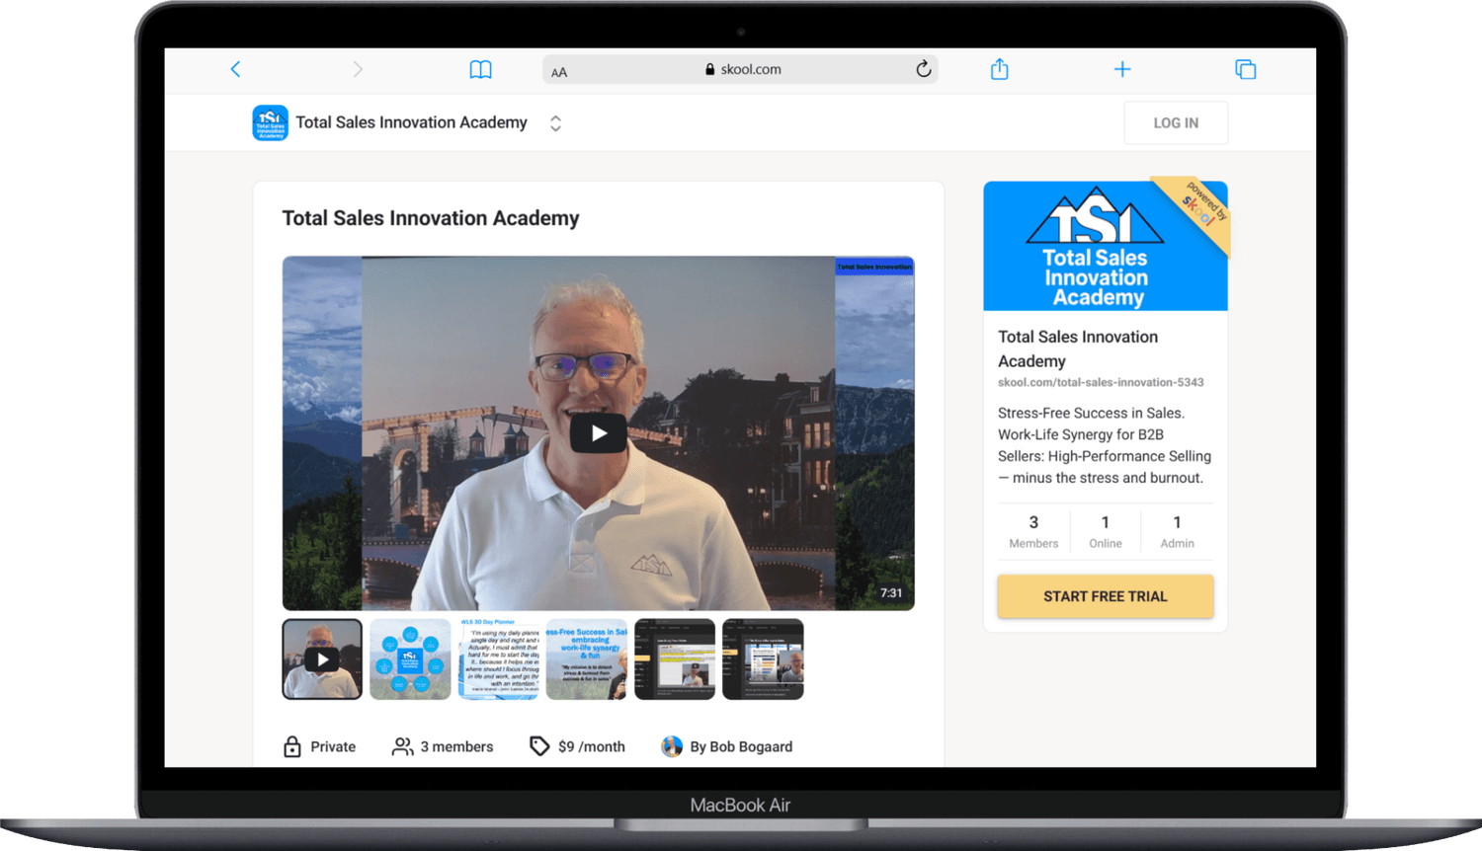This screenshot has height=851, width=1482.
Task: Click the START FREE TRIAL button
Action: [x=1105, y=596]
